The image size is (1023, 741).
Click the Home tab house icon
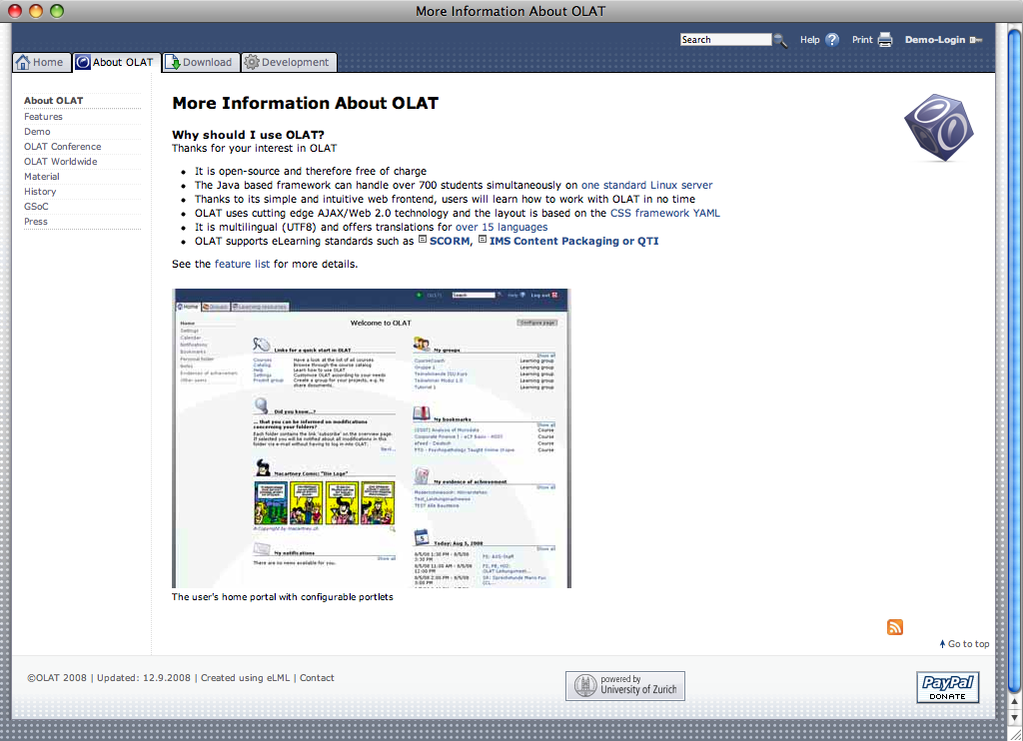(23, 62)
